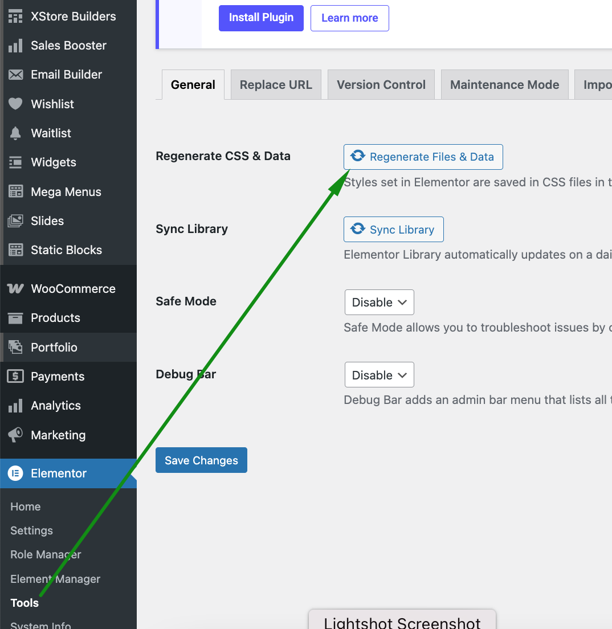This screenshot has height=629, width=612.
Task: Click Regenerate Files & Data button
Action: coord(423,157)
